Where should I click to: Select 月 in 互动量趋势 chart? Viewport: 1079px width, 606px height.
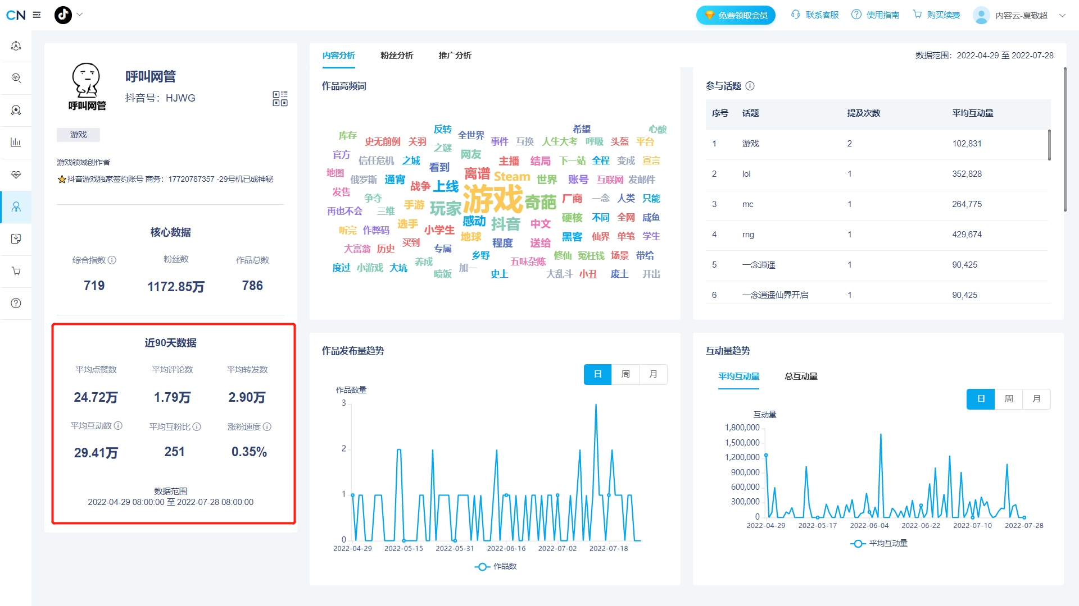(1037, 399)
